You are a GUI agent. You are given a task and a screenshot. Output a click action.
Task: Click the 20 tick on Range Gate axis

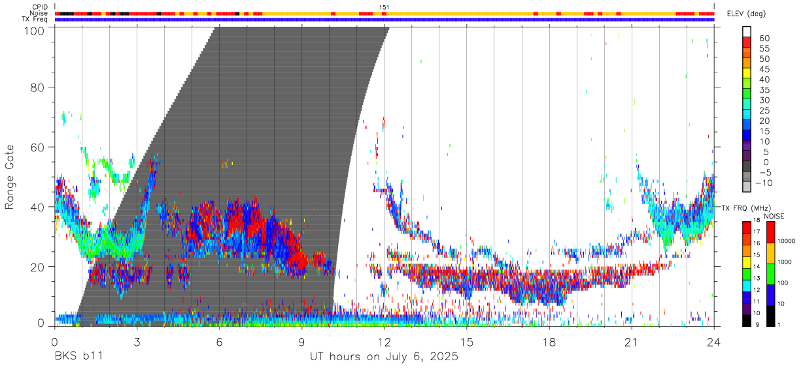39,267
